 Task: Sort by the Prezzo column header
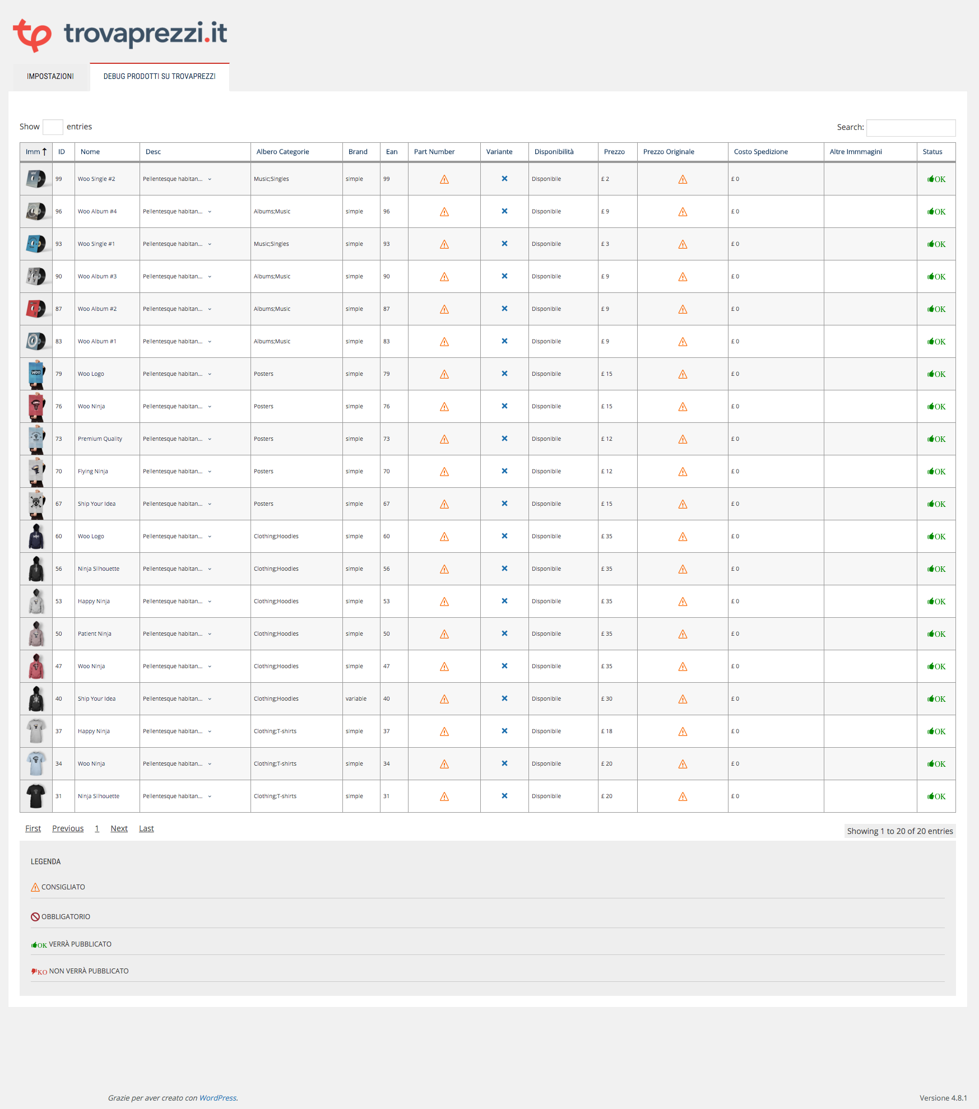pos(618,152)
